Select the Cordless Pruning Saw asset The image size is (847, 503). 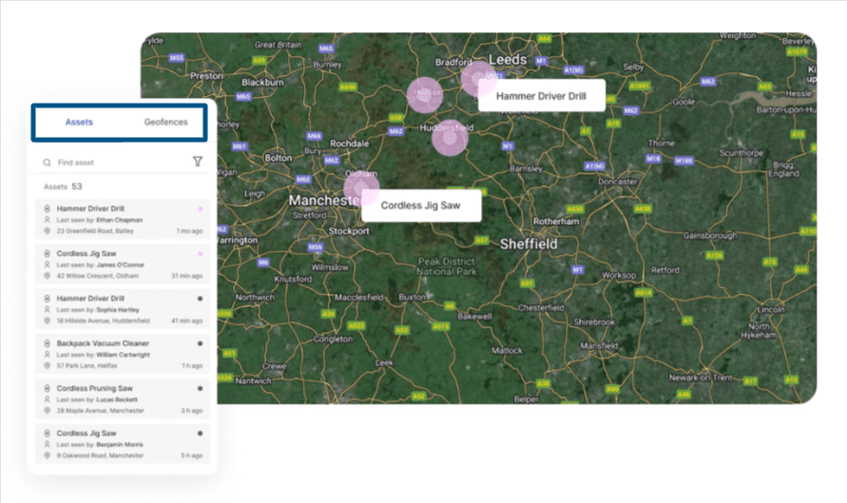(x=123, y=398)
